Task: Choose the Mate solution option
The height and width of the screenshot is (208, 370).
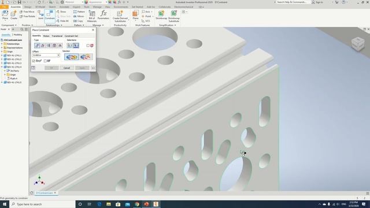Action: coord(71,57)
